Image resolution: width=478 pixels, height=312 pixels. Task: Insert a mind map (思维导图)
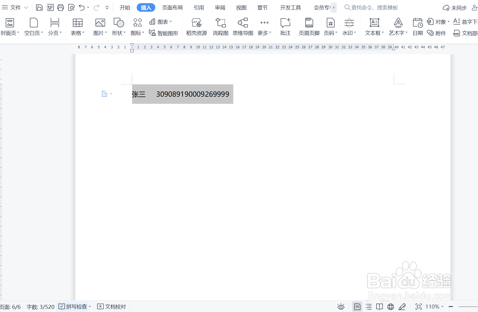point(243,27)
